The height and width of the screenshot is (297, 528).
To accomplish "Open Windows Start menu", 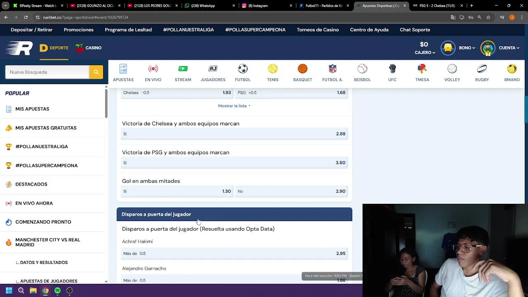I will (9, 290).
